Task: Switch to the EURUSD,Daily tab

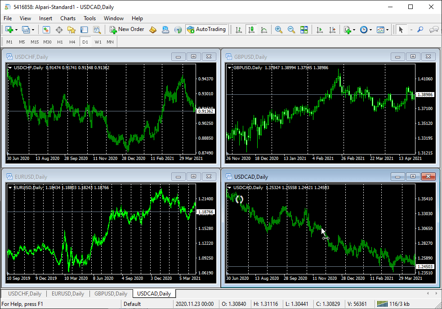Action: (67, 293)
